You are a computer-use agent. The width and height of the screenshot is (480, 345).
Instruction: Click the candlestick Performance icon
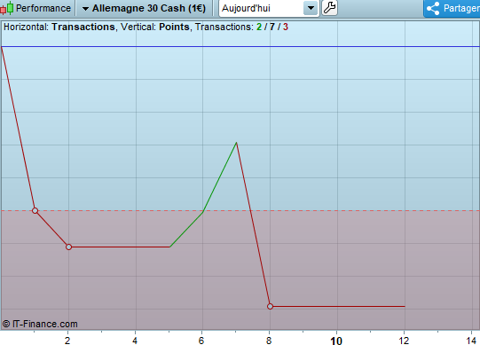click(x=7, y=8)
